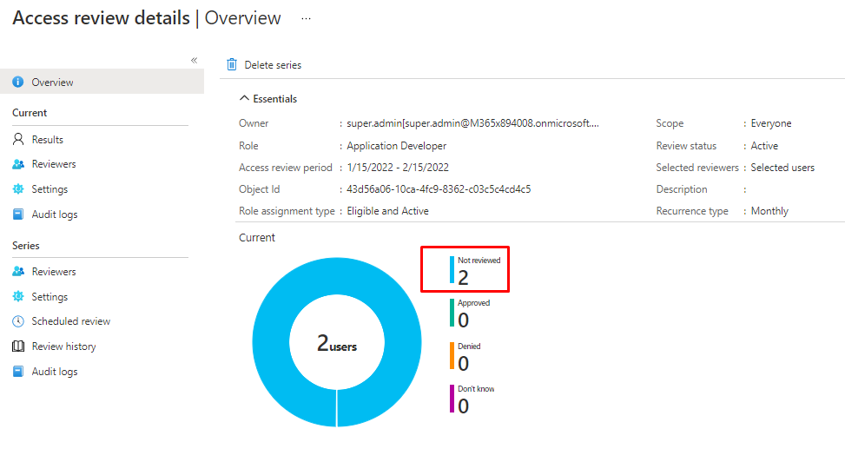Image resolution: width=845 pixels, height=462 pixels.
Task: Click the Settings gear icon under Current
Action: coord(17,189)
